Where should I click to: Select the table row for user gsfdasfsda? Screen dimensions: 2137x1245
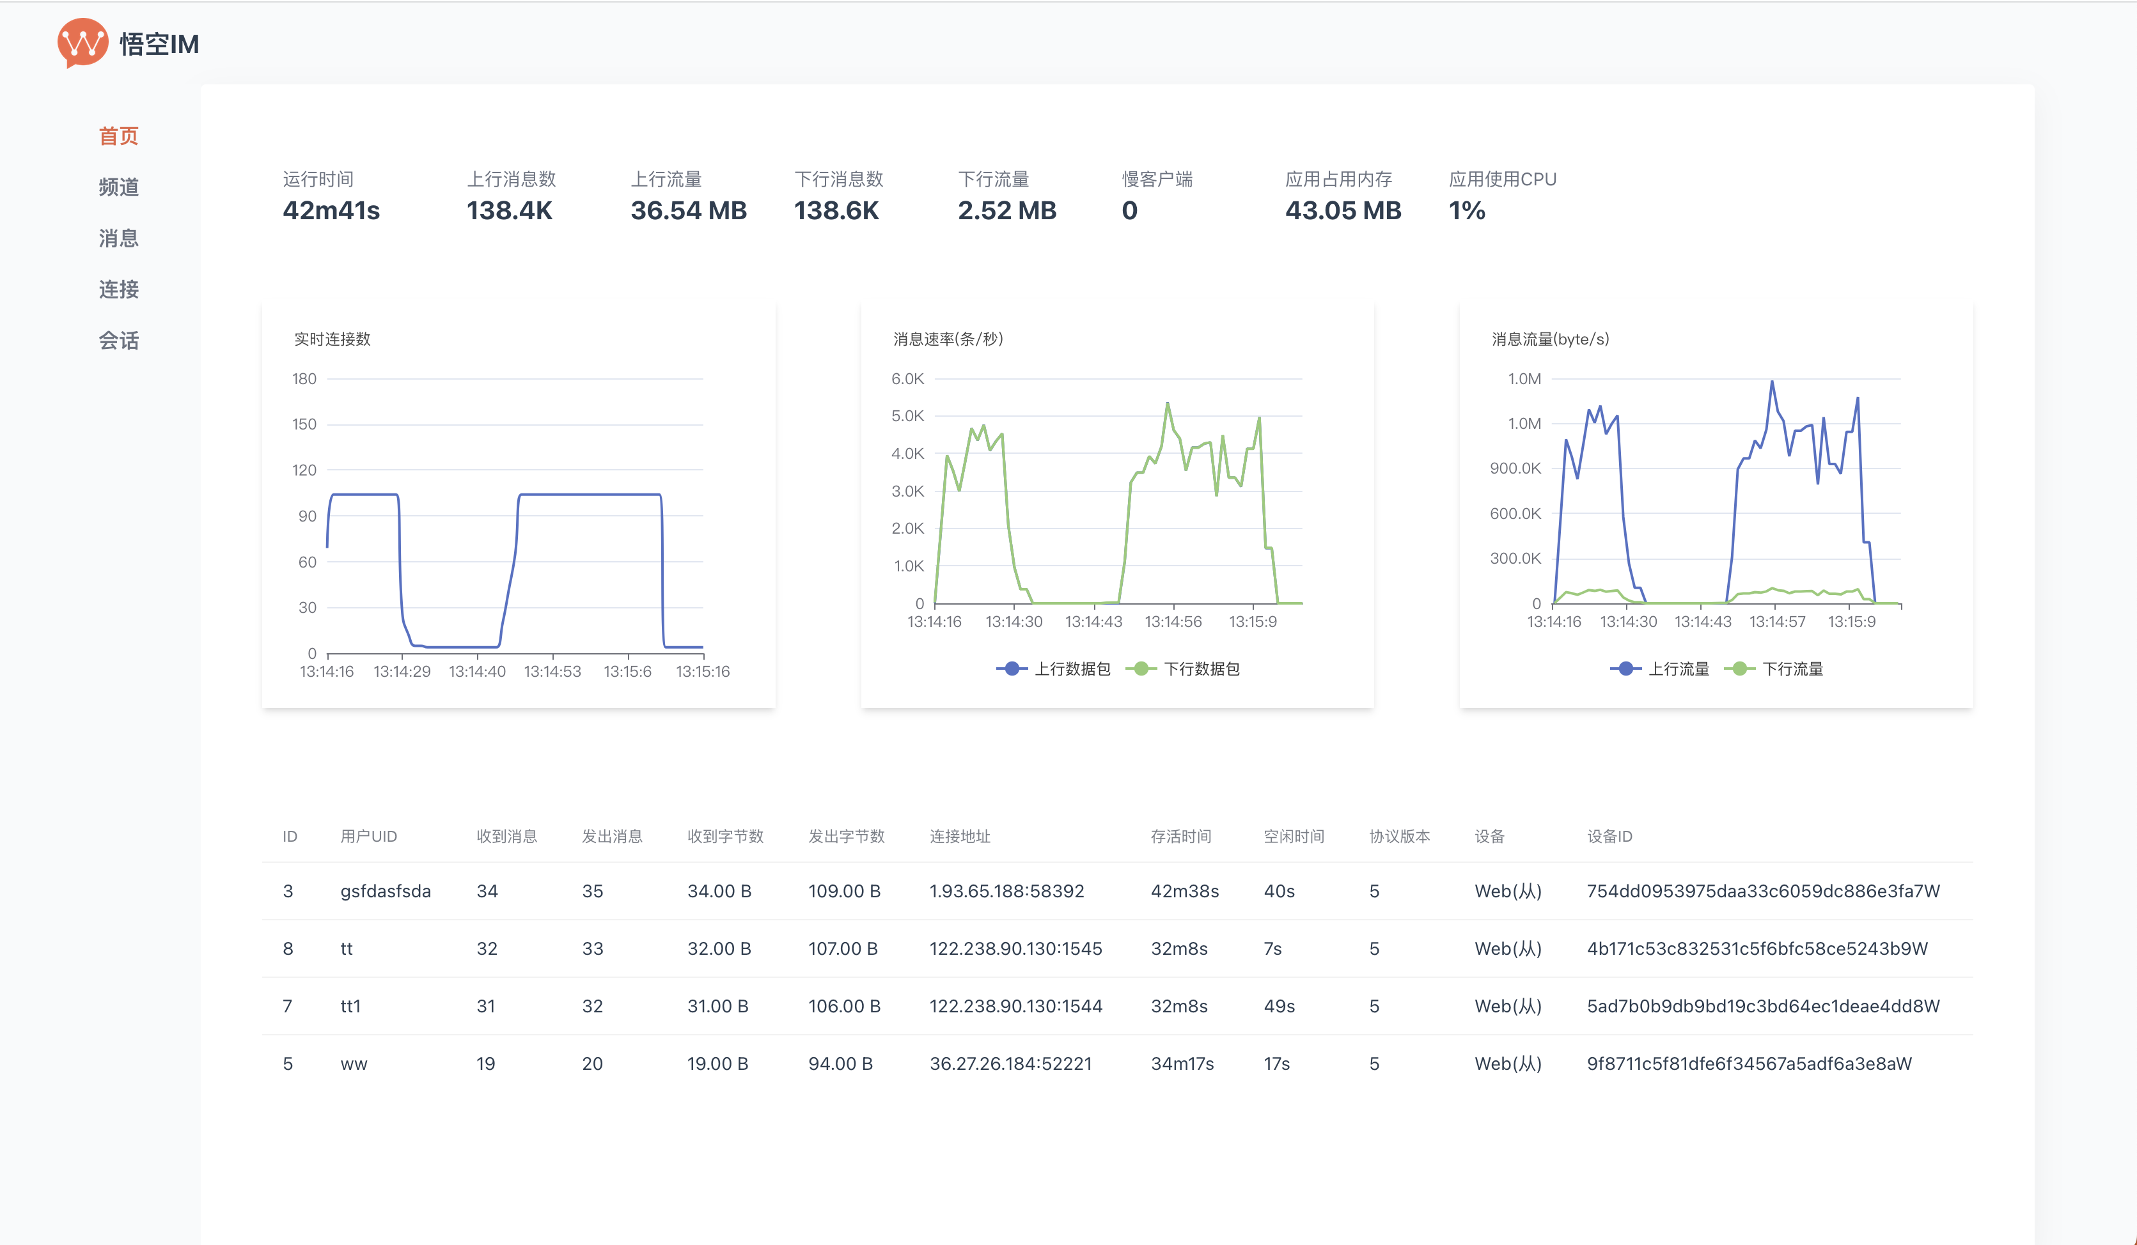coord(385,891)
